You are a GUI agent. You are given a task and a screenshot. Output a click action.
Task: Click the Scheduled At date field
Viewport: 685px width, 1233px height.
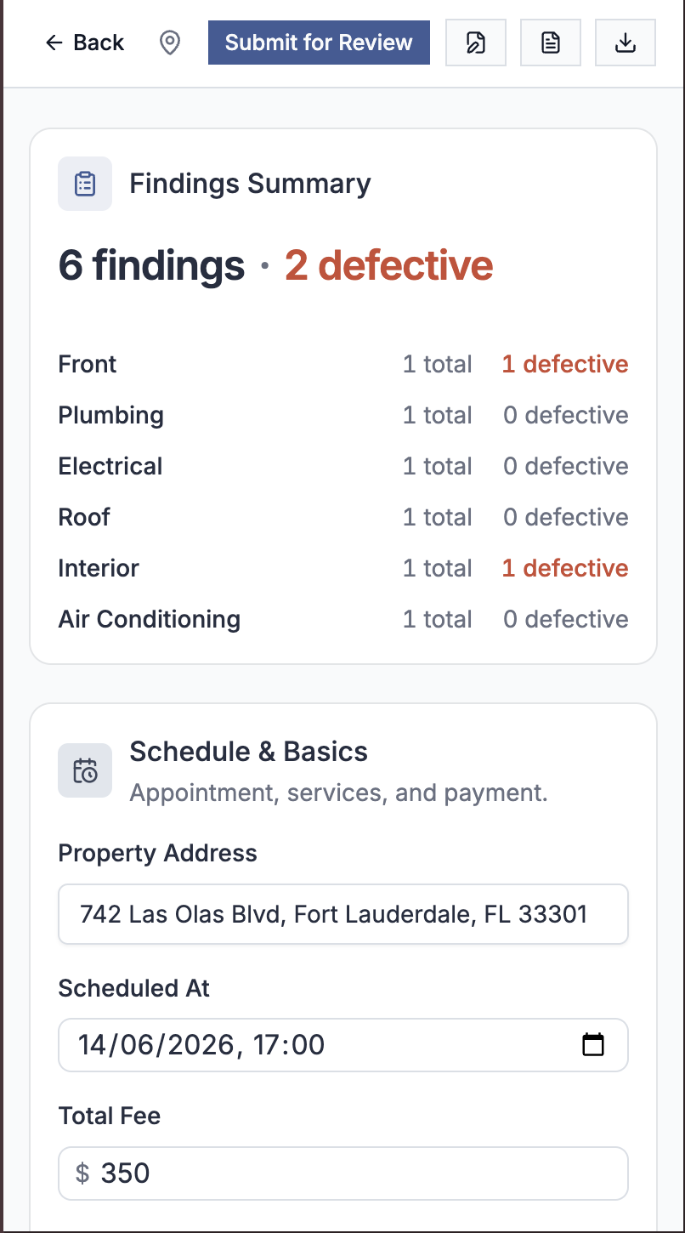343,1044
